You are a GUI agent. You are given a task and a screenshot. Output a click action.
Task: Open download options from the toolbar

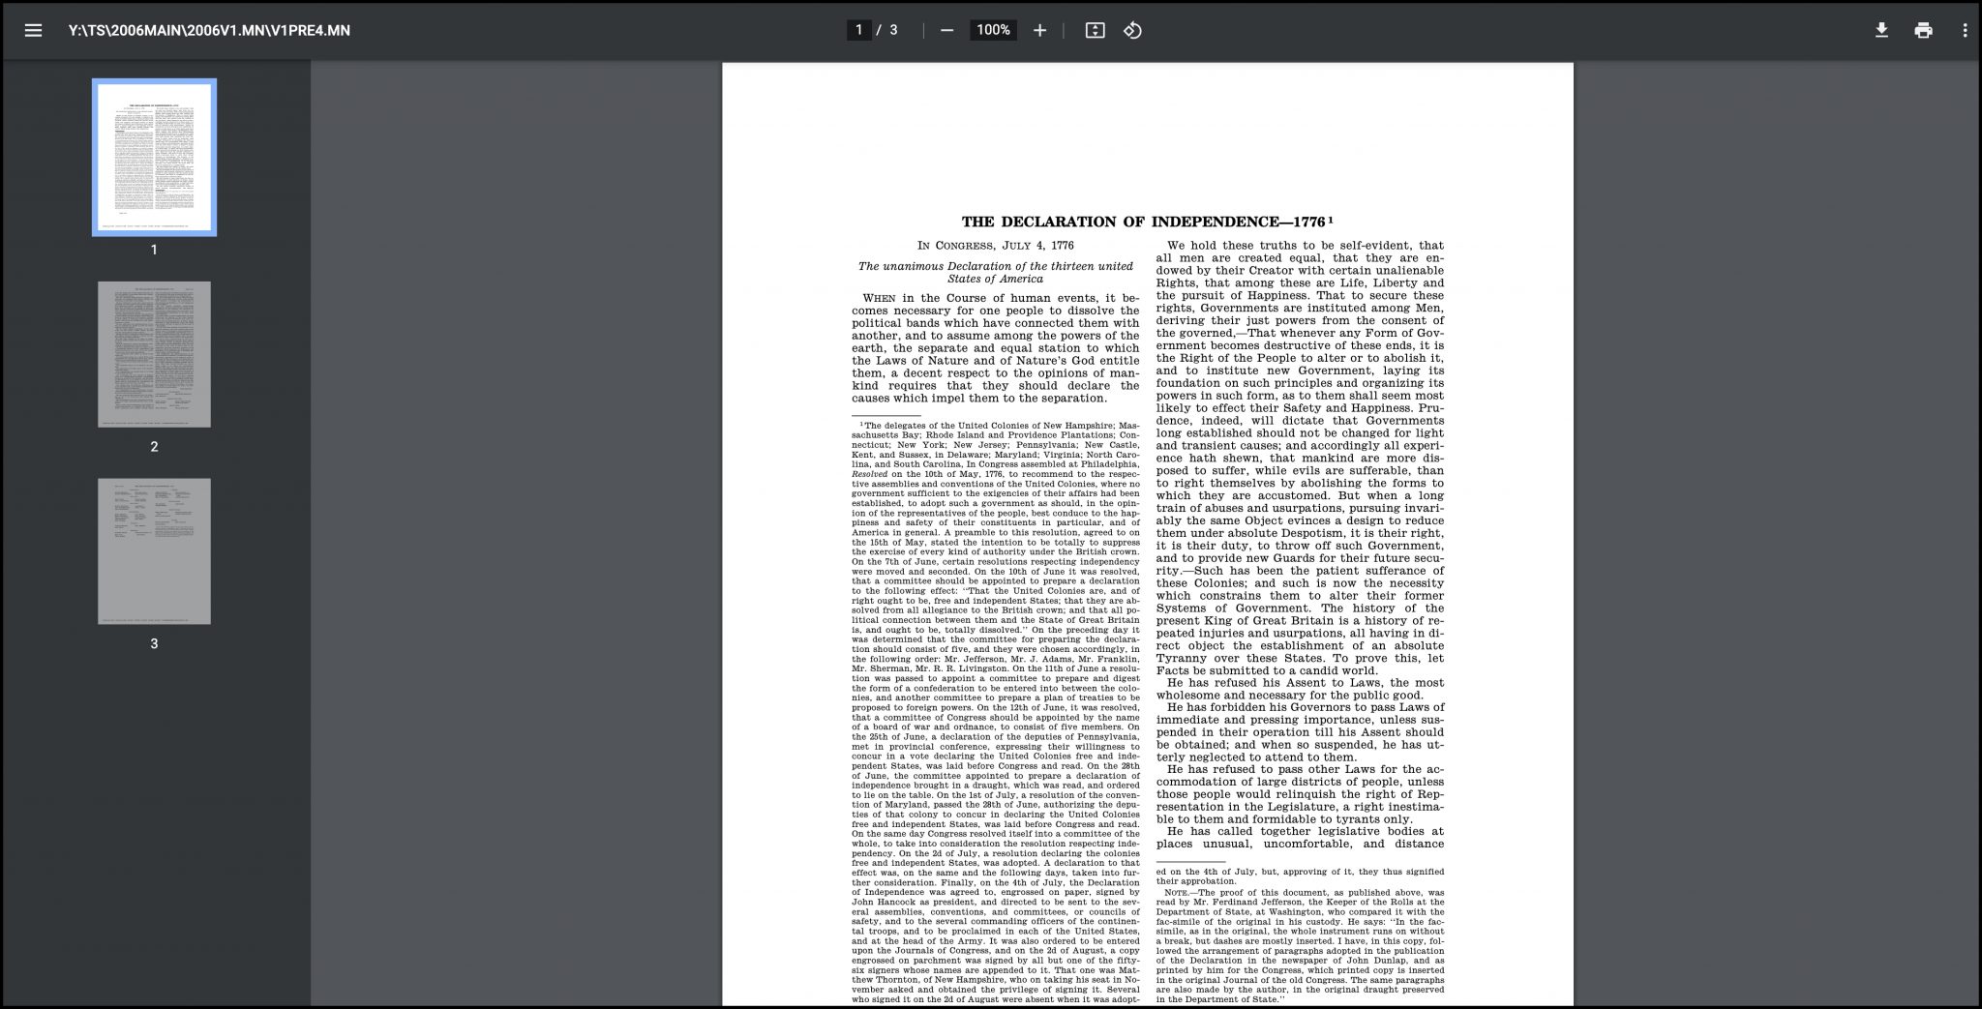(1881, 30)
